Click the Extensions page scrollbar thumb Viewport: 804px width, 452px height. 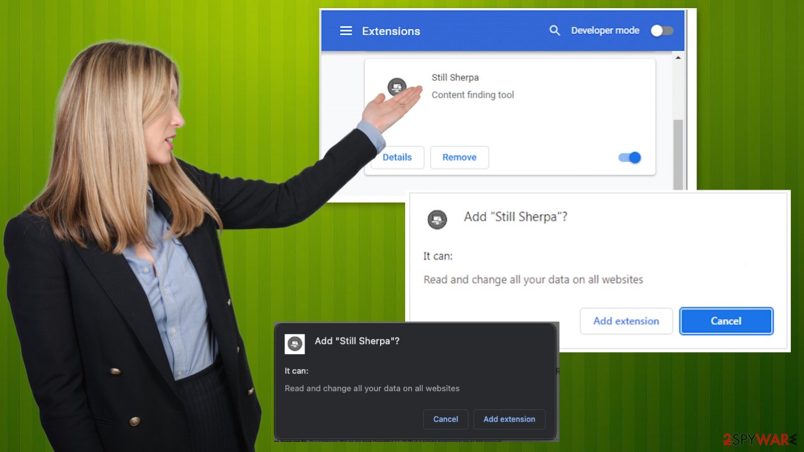click(x=678, y=154)
